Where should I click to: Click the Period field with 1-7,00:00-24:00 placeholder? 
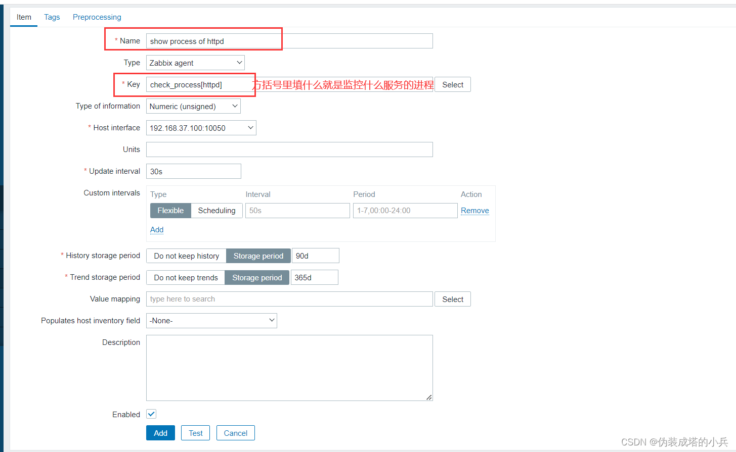point(405,211)
